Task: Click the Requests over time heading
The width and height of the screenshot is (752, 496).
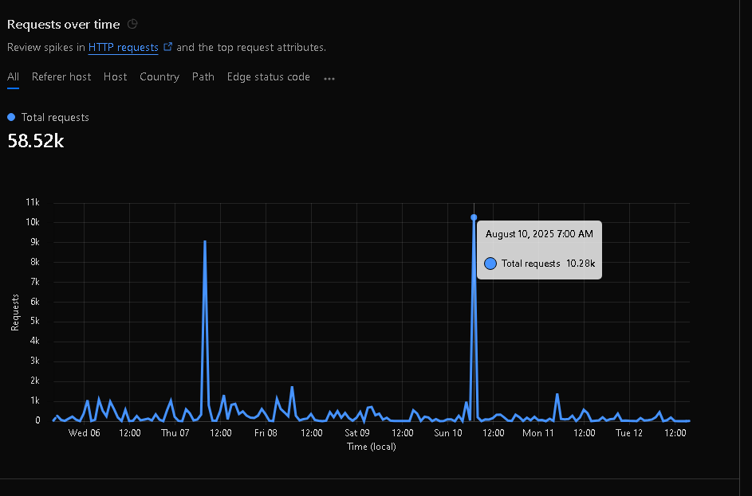Action: pos(63,24)
